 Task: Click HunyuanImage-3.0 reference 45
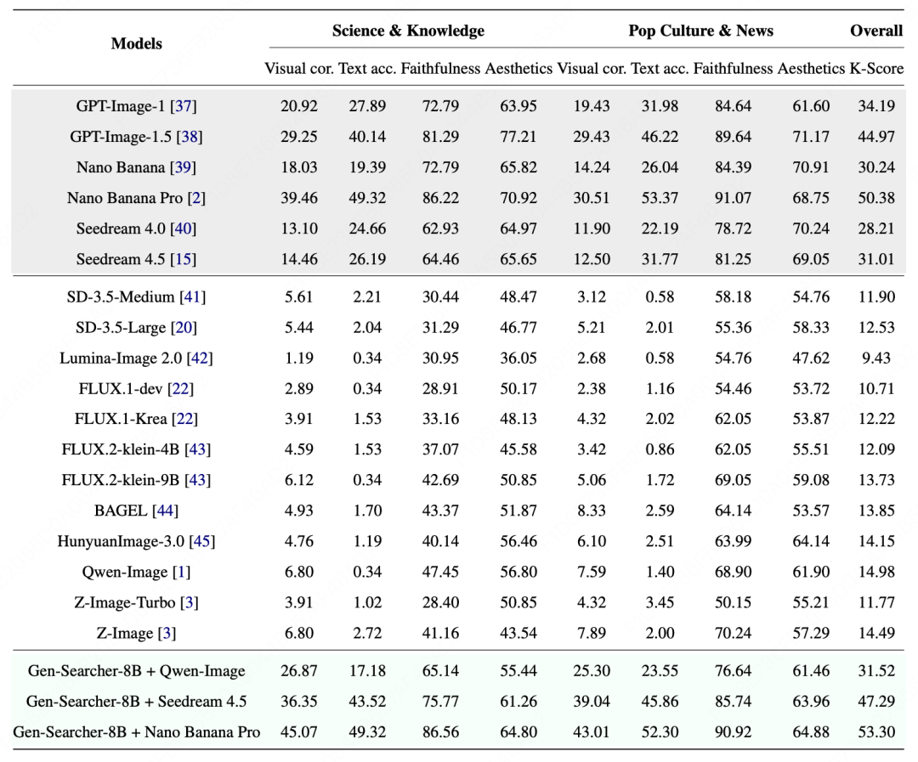tap(201, 541)
